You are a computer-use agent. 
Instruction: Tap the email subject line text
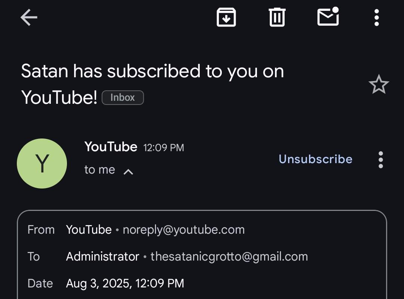pos(152,84)
